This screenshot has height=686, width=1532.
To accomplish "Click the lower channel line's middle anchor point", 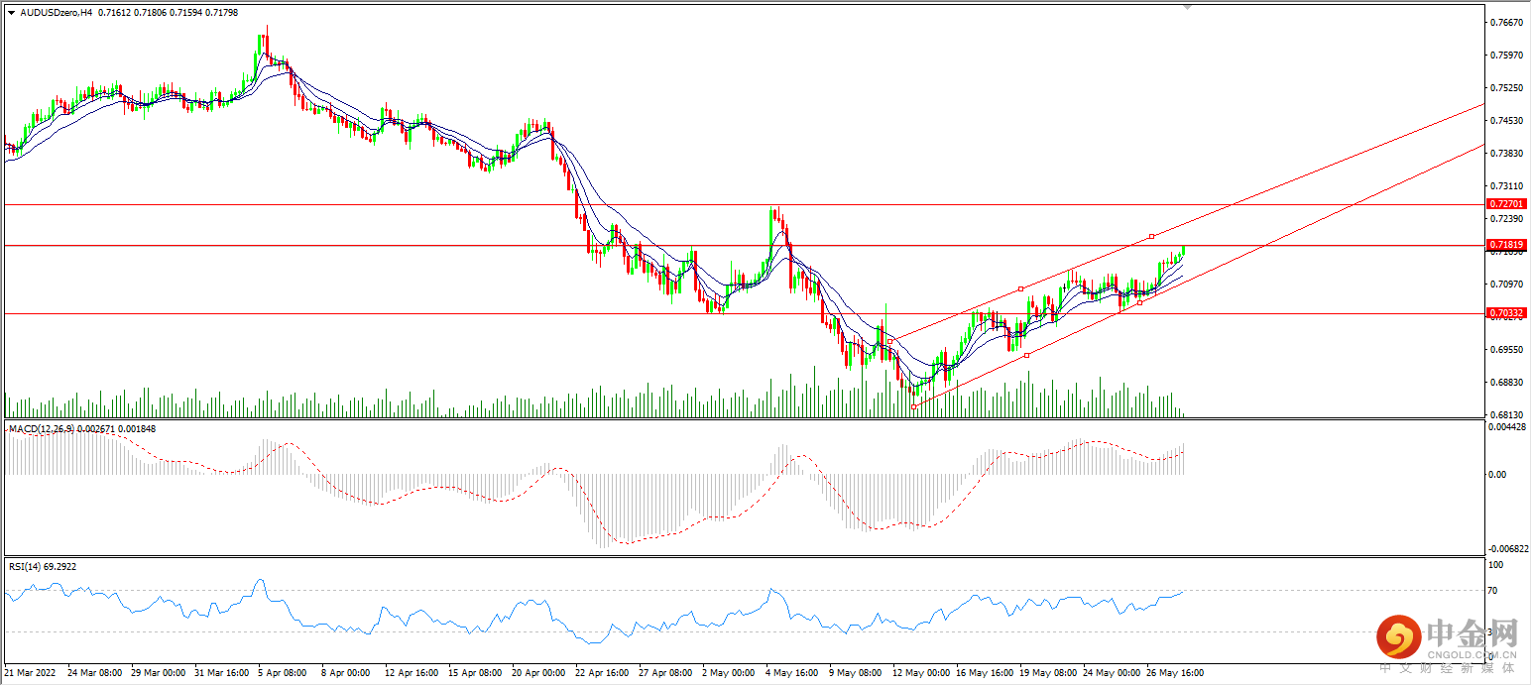I will (1026, 355).
